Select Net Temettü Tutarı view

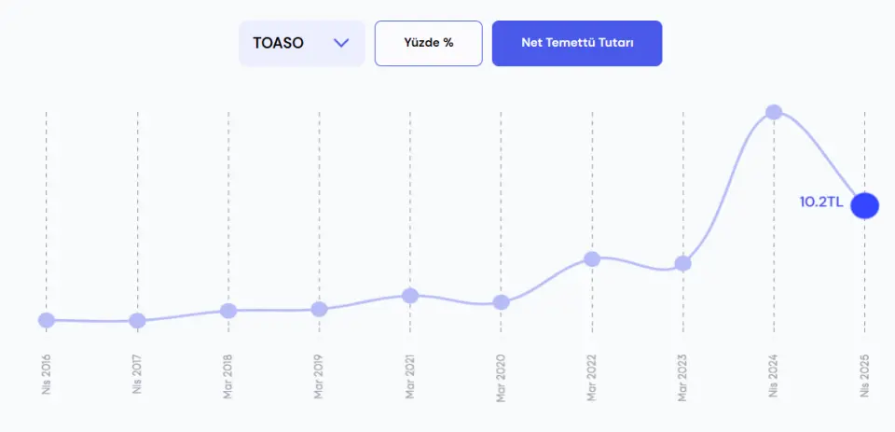tap(577, 44)
